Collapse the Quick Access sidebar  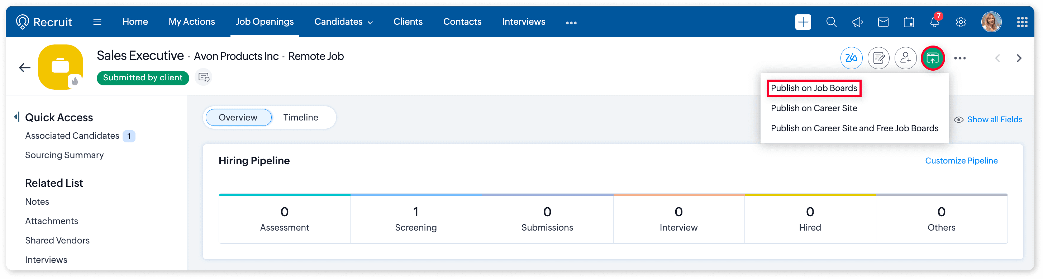pos(16,117)
